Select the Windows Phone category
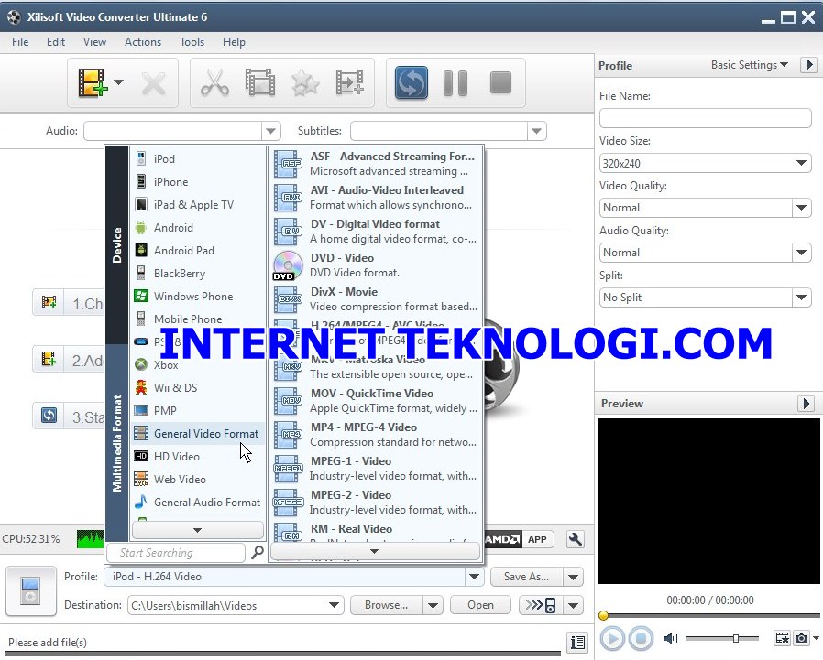 197,297
